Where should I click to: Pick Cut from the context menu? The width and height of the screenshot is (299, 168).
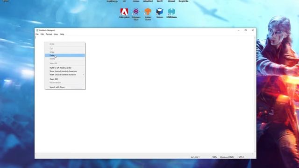[x=65, y=49]
